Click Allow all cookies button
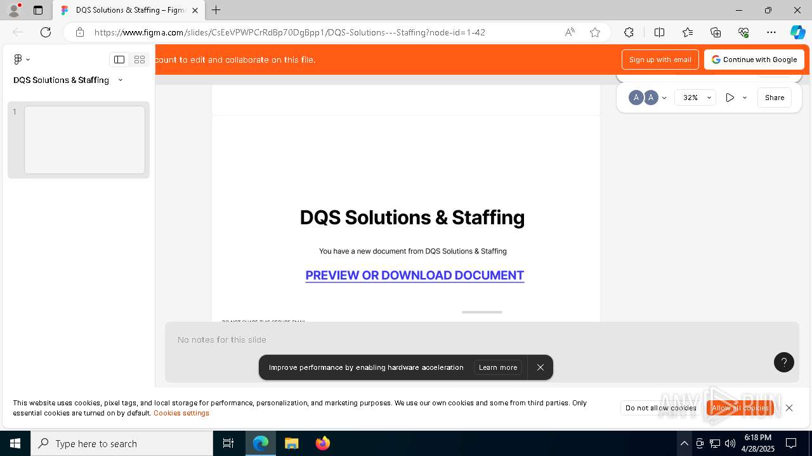The height and width of the screenshot is (456, 812). pyautogui.click(x=740, y=408)
